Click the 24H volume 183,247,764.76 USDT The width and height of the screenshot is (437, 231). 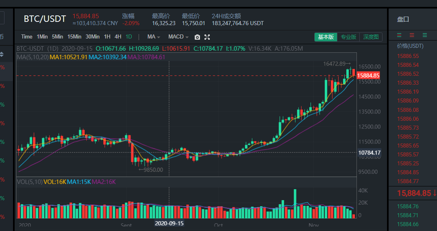pyautogui.click(x=238, y=24)
